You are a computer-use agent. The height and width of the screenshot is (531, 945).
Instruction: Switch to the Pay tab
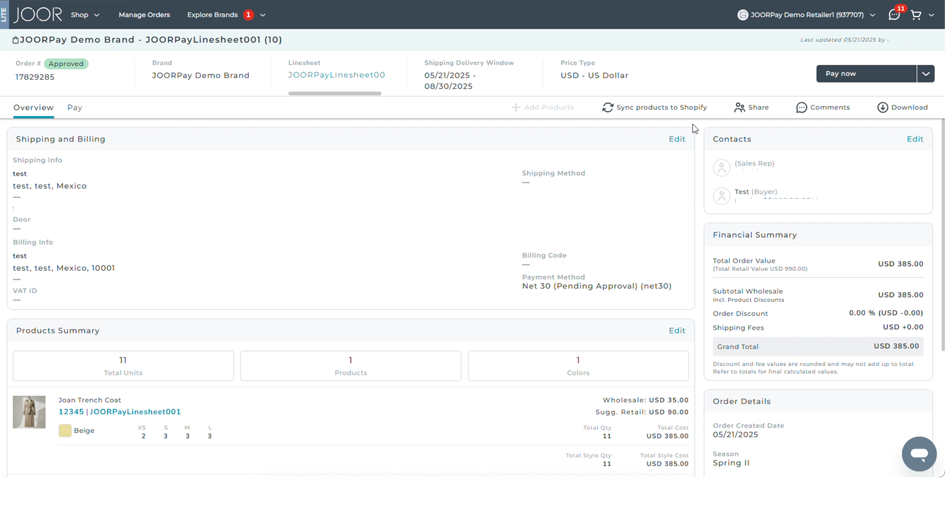click(x=74, y=107)
